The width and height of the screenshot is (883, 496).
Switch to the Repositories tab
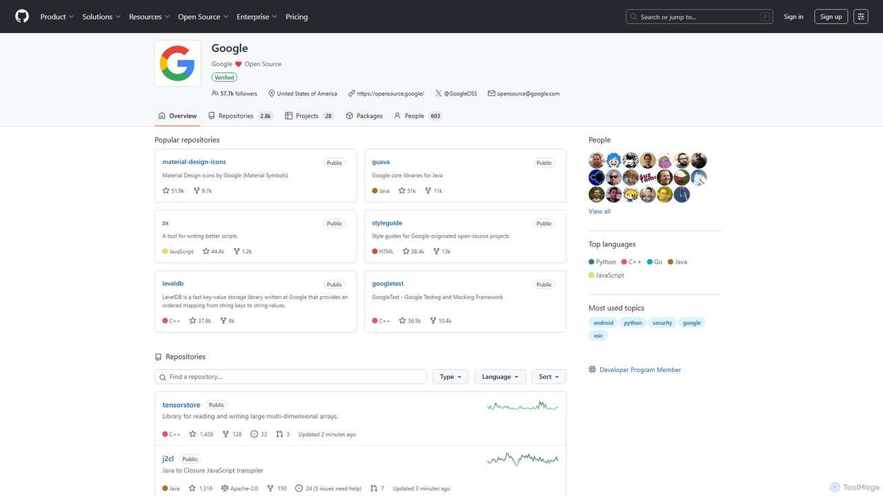(241, 116)
